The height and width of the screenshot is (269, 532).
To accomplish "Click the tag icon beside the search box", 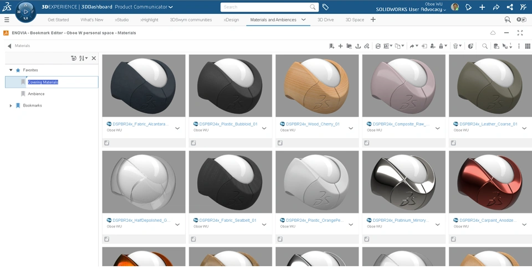I will pyautogui.click(x=325, y=7).
